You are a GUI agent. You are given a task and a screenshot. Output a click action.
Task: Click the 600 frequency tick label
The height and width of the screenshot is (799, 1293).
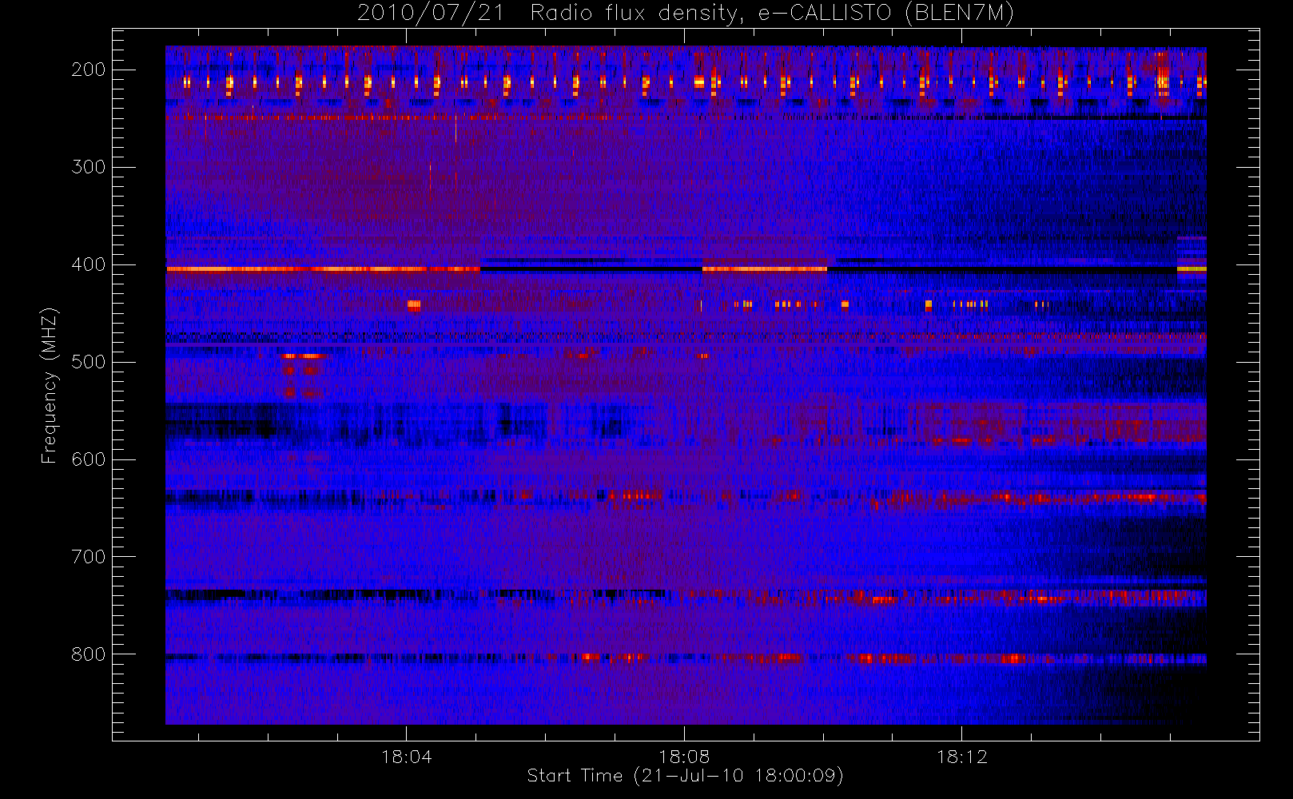[x=88, y=459]
